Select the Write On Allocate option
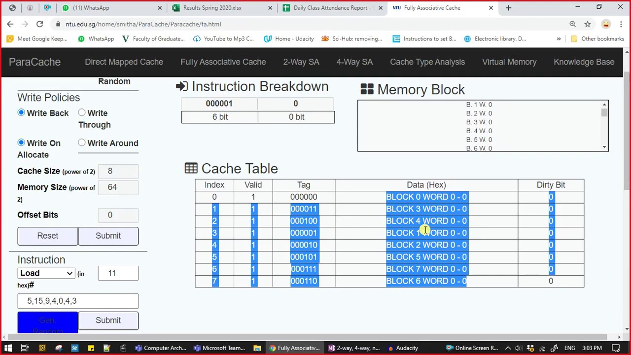Image resolution: width=631 pixels, height=355 pixels. point(21,142)
